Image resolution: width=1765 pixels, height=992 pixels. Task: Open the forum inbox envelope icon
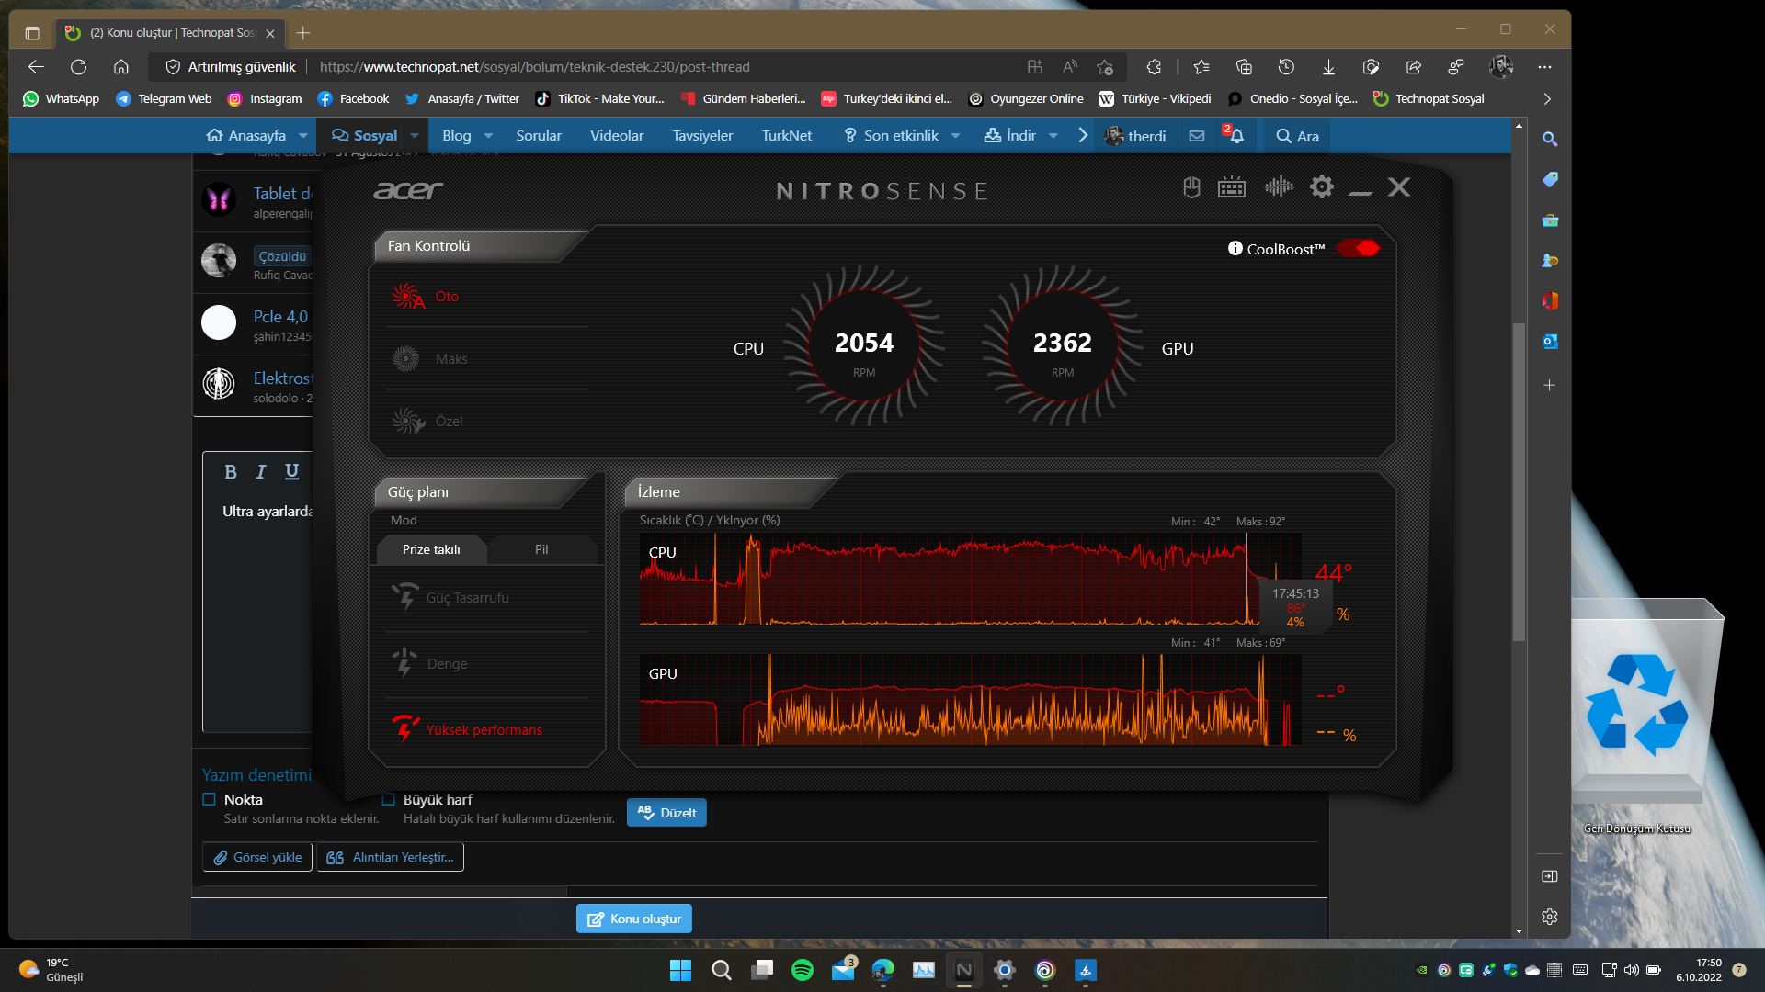[1196, 136]
